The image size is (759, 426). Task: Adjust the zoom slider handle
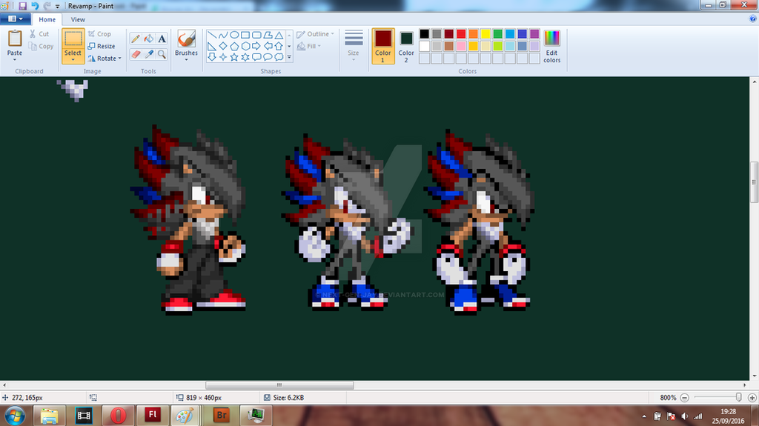coord(739,397)
